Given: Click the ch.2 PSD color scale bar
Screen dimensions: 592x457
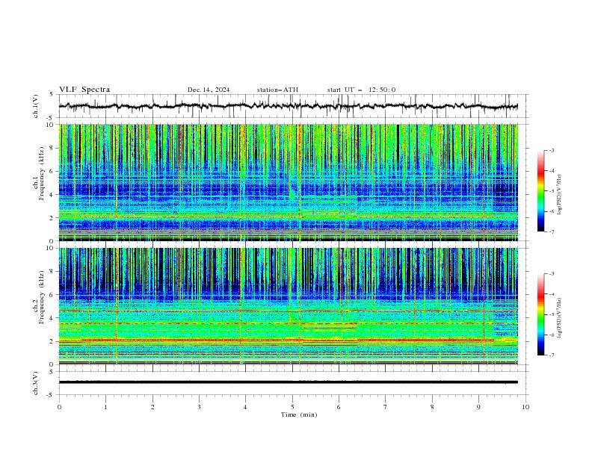Looking at the screenshot, I should (540, 314).
